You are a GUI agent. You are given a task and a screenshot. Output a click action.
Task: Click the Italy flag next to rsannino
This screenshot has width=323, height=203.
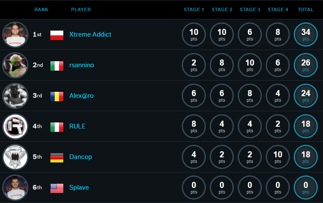tap(57, 66)
